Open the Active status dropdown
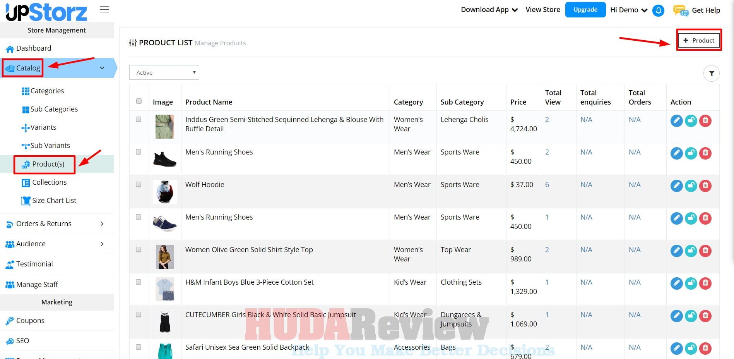 (x=164, y=72)
